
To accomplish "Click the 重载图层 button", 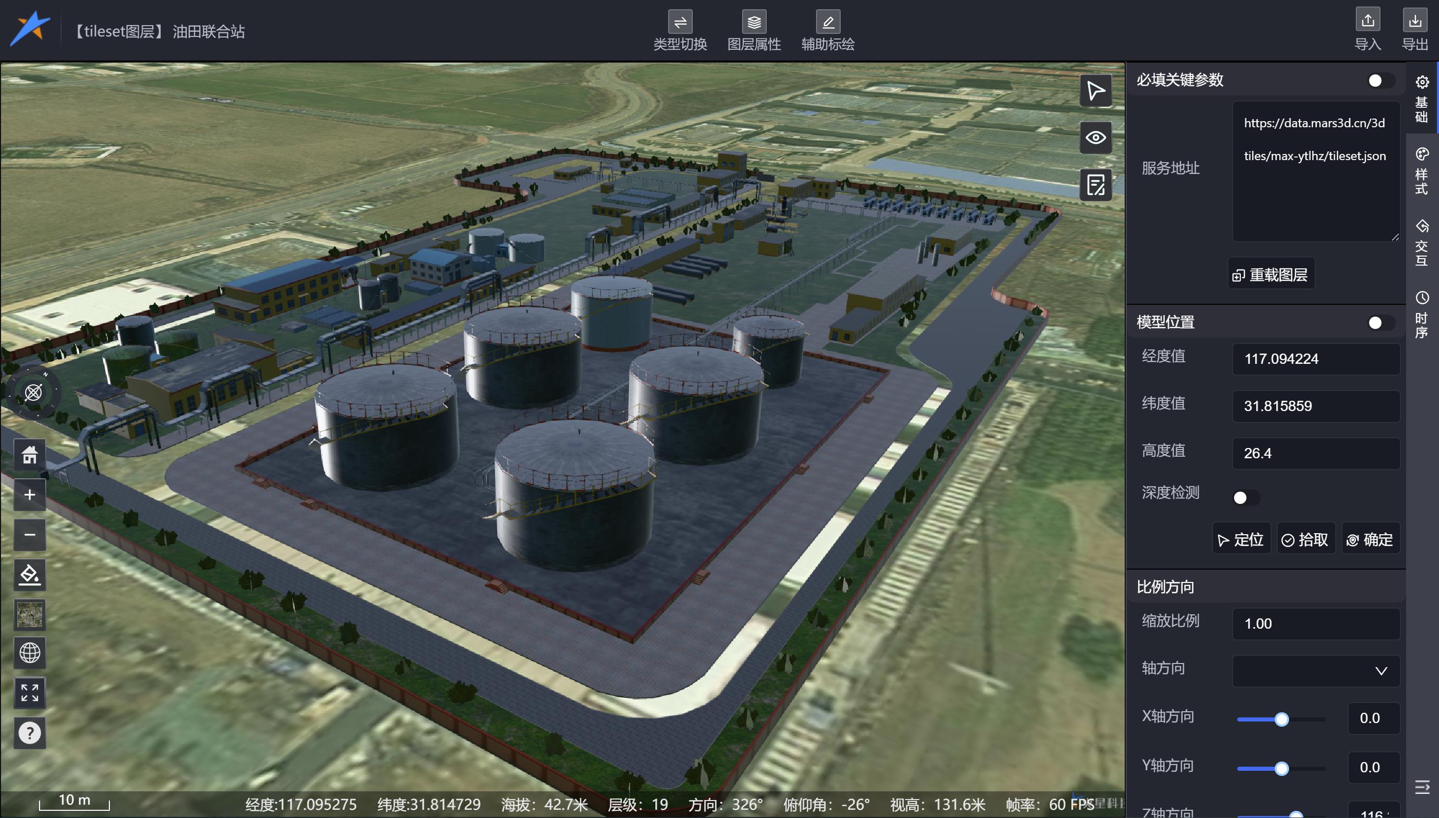I will tap(1271, 275).
